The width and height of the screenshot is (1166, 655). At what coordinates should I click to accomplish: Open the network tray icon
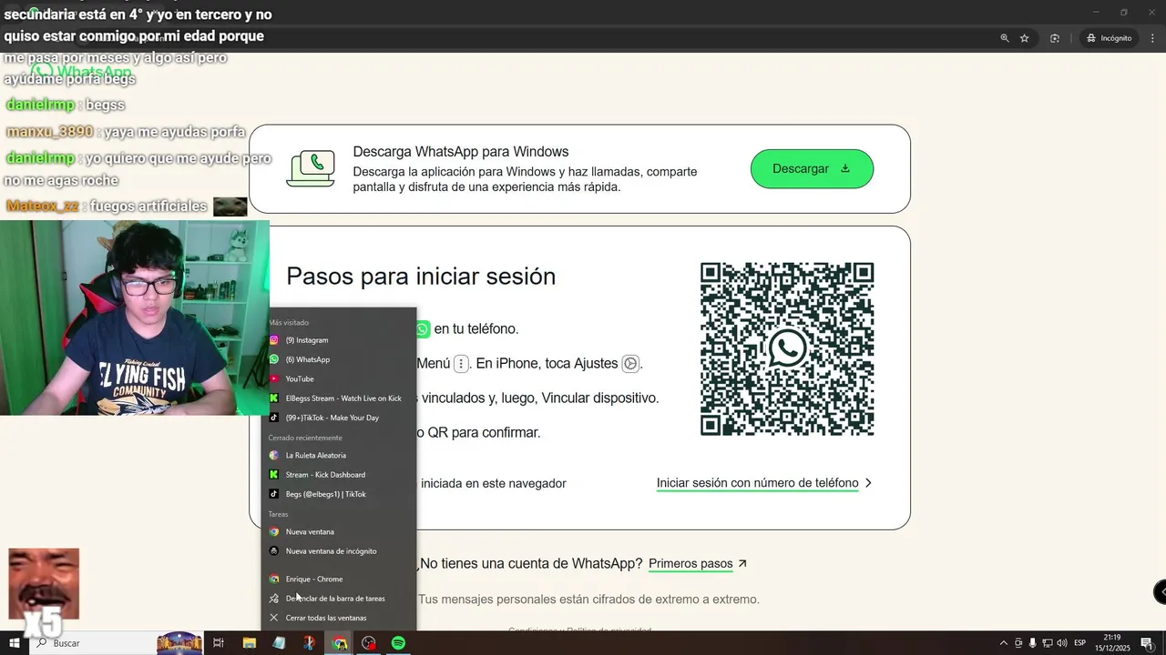1048,643
